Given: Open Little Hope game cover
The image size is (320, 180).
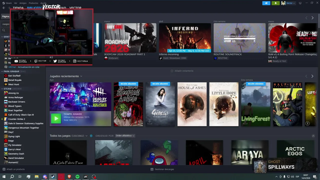Looking at the screenshot, I should click(x=224, y=104).
